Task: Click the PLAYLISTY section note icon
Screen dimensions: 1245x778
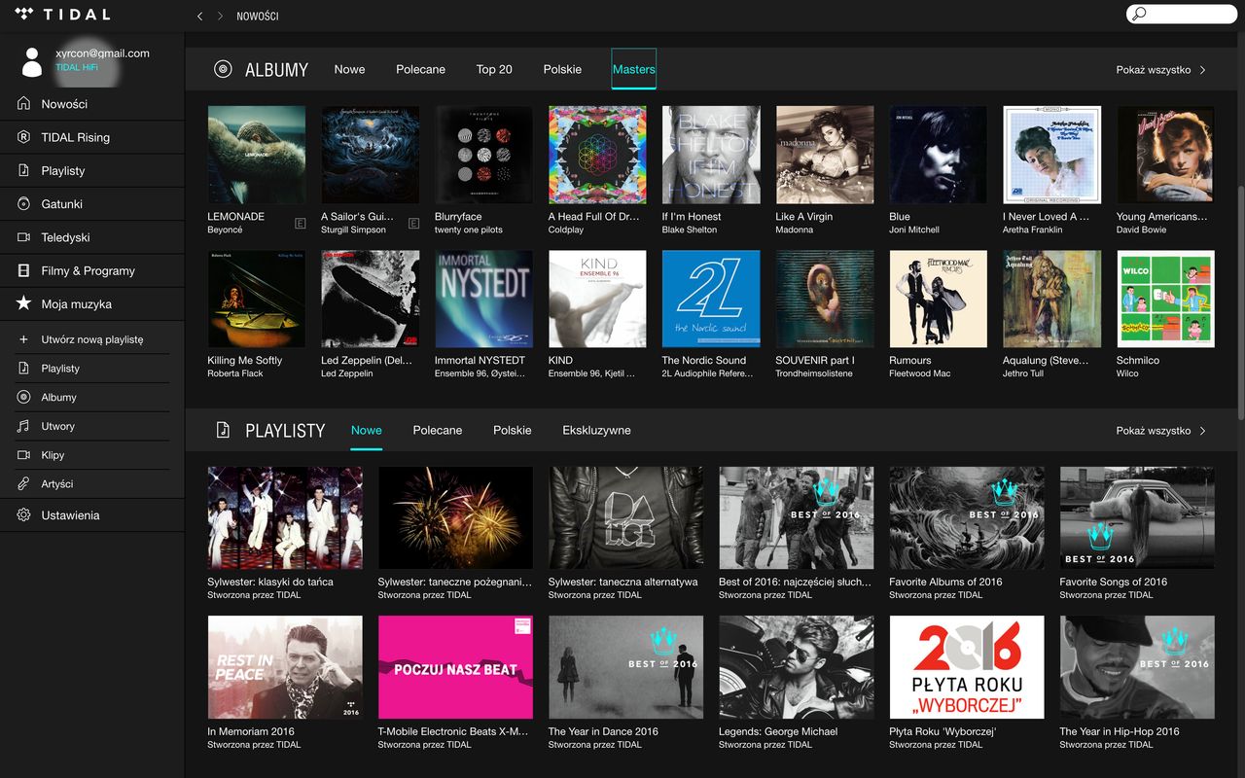Action: (223, 430)
